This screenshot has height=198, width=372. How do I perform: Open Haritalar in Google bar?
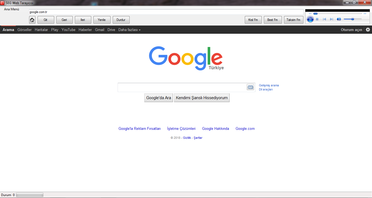coord(41,30)
